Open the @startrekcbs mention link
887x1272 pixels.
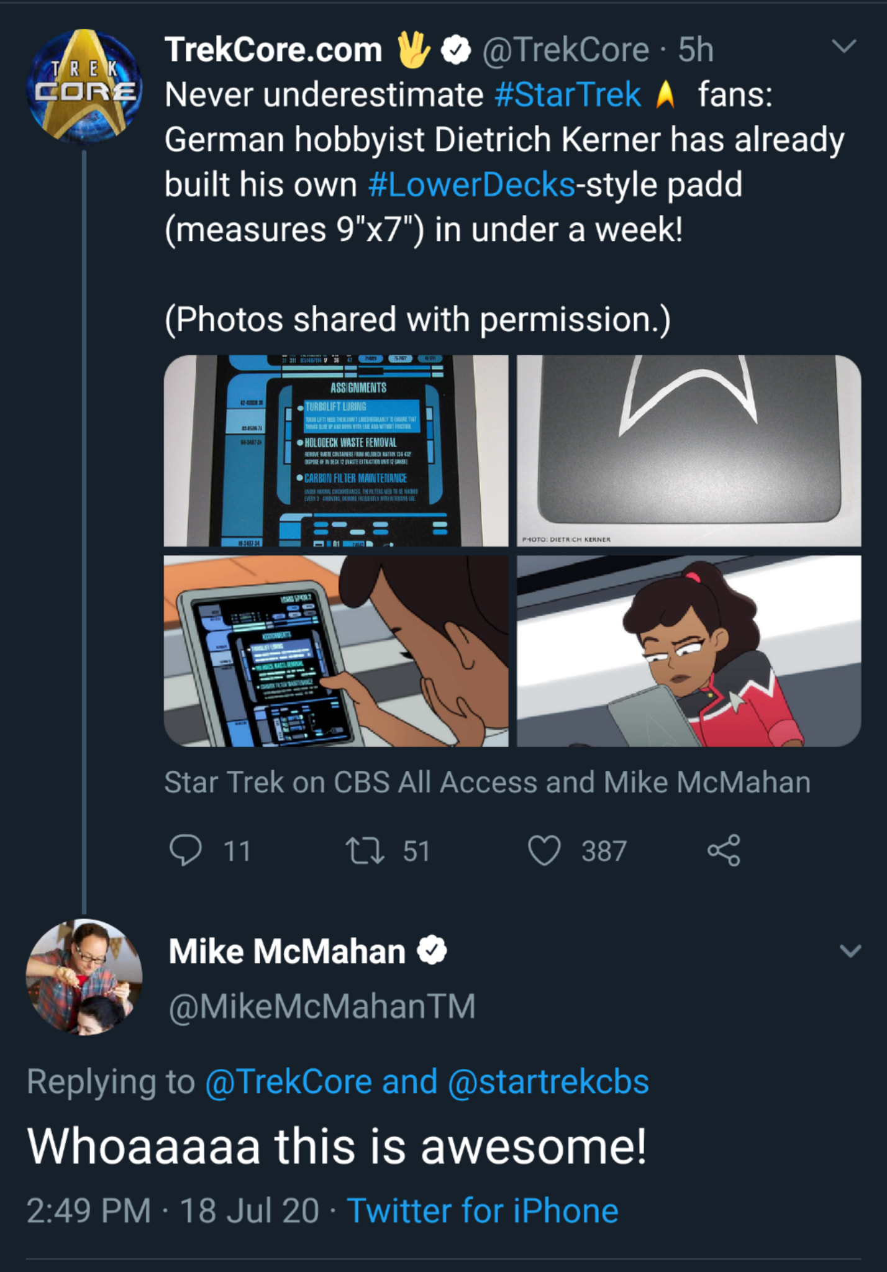[548, 1081]
